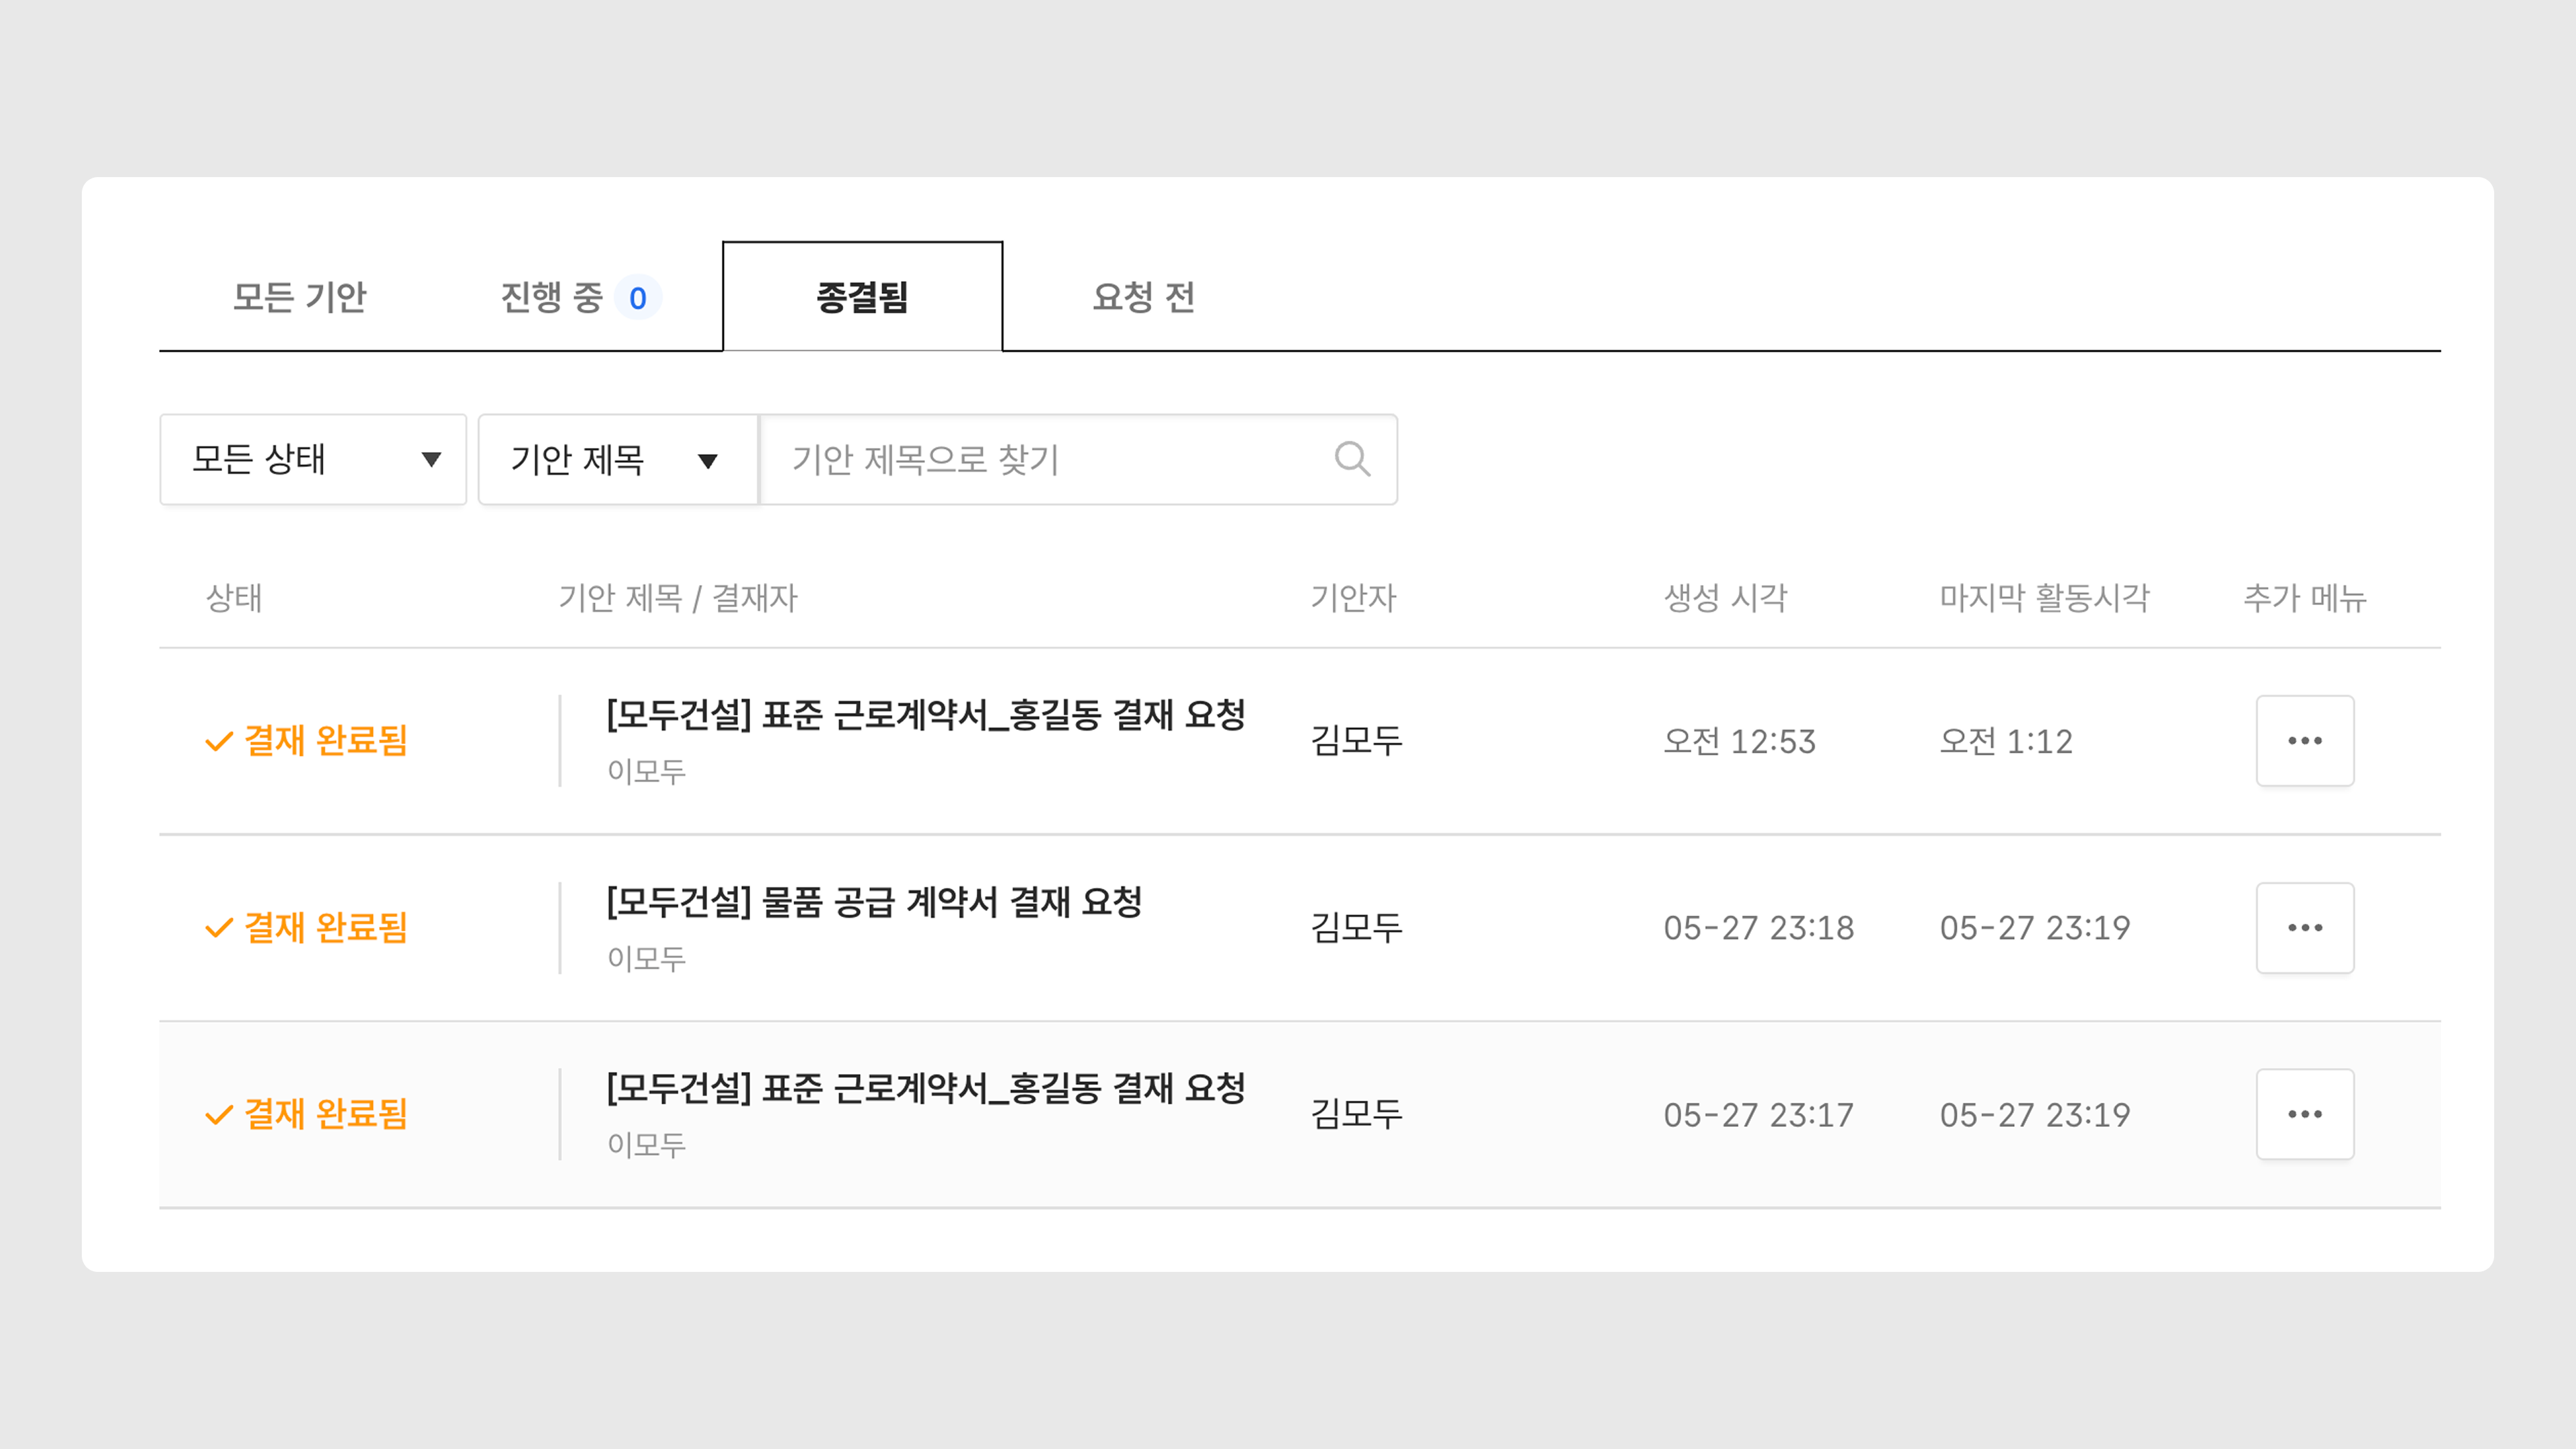This screenshot has width=2576, height=1449.
Task: Switch to the 모든 기안 tab
Action: coord(299,297)
